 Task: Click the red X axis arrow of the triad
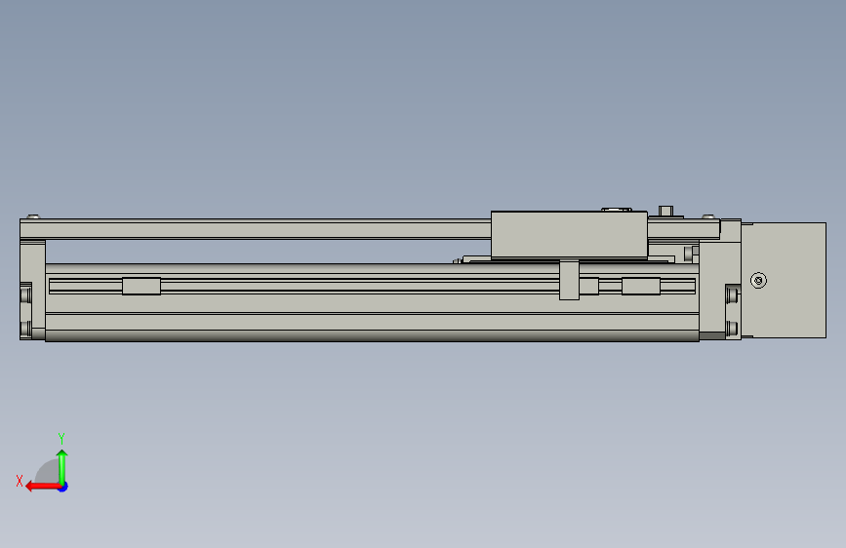point(43,487)
